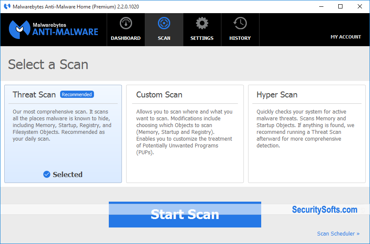The height and width of the screenshot is (244, 370).
Task: Open the Settings gear icon
Action: coord(202,23)
